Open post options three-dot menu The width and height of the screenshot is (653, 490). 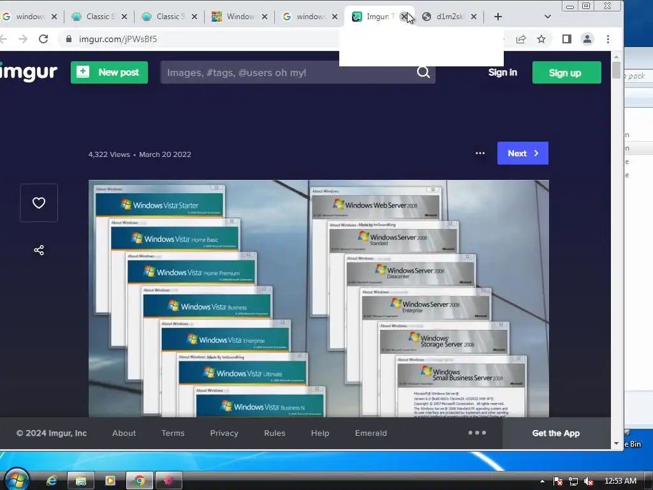point(480,153)
